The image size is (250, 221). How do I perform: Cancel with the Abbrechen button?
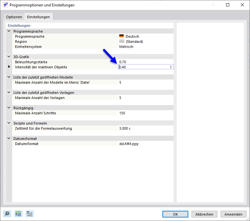[x=204, y=214]
